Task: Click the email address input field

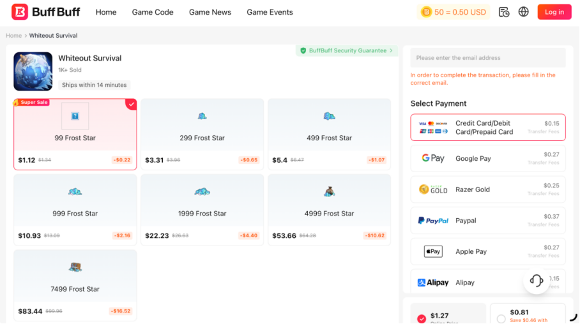Action: click(x=487, y=58)
